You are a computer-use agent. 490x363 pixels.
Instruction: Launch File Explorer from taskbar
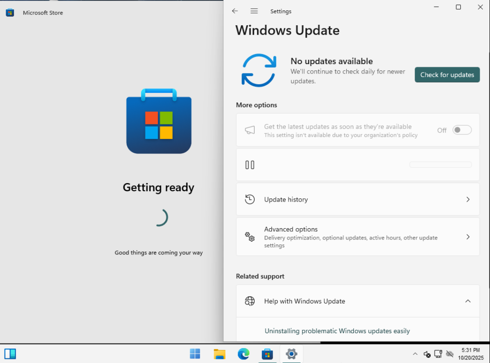point(220,354)
